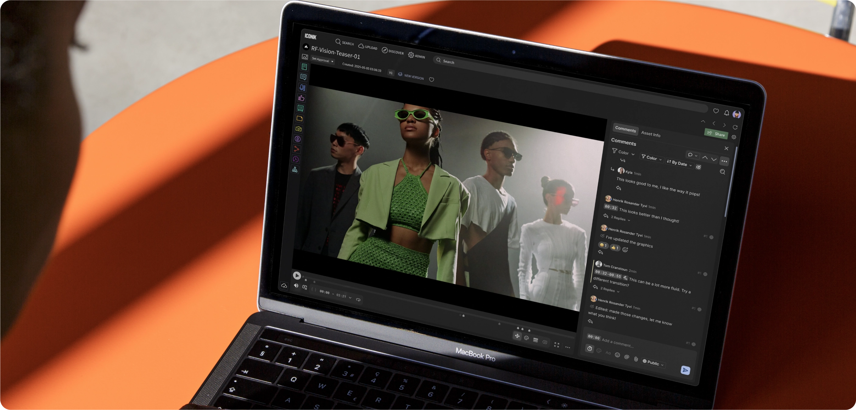Click the download cloud icon under video
The image size is (856, 410).
coord(284,285)
